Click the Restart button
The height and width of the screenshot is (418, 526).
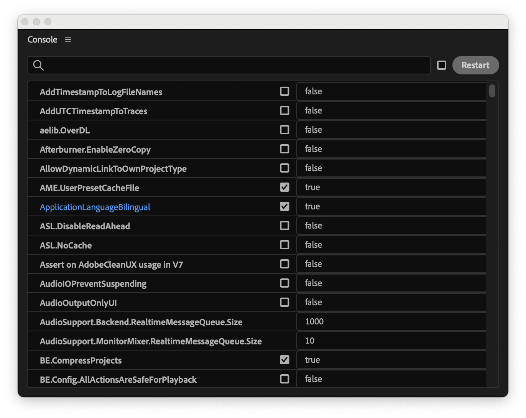(475, 65)
